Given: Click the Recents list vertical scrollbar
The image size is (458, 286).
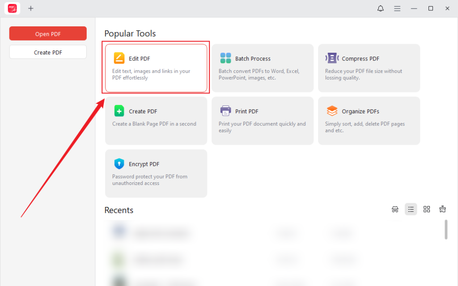Looking at the screenshot, I should (446, 229).
